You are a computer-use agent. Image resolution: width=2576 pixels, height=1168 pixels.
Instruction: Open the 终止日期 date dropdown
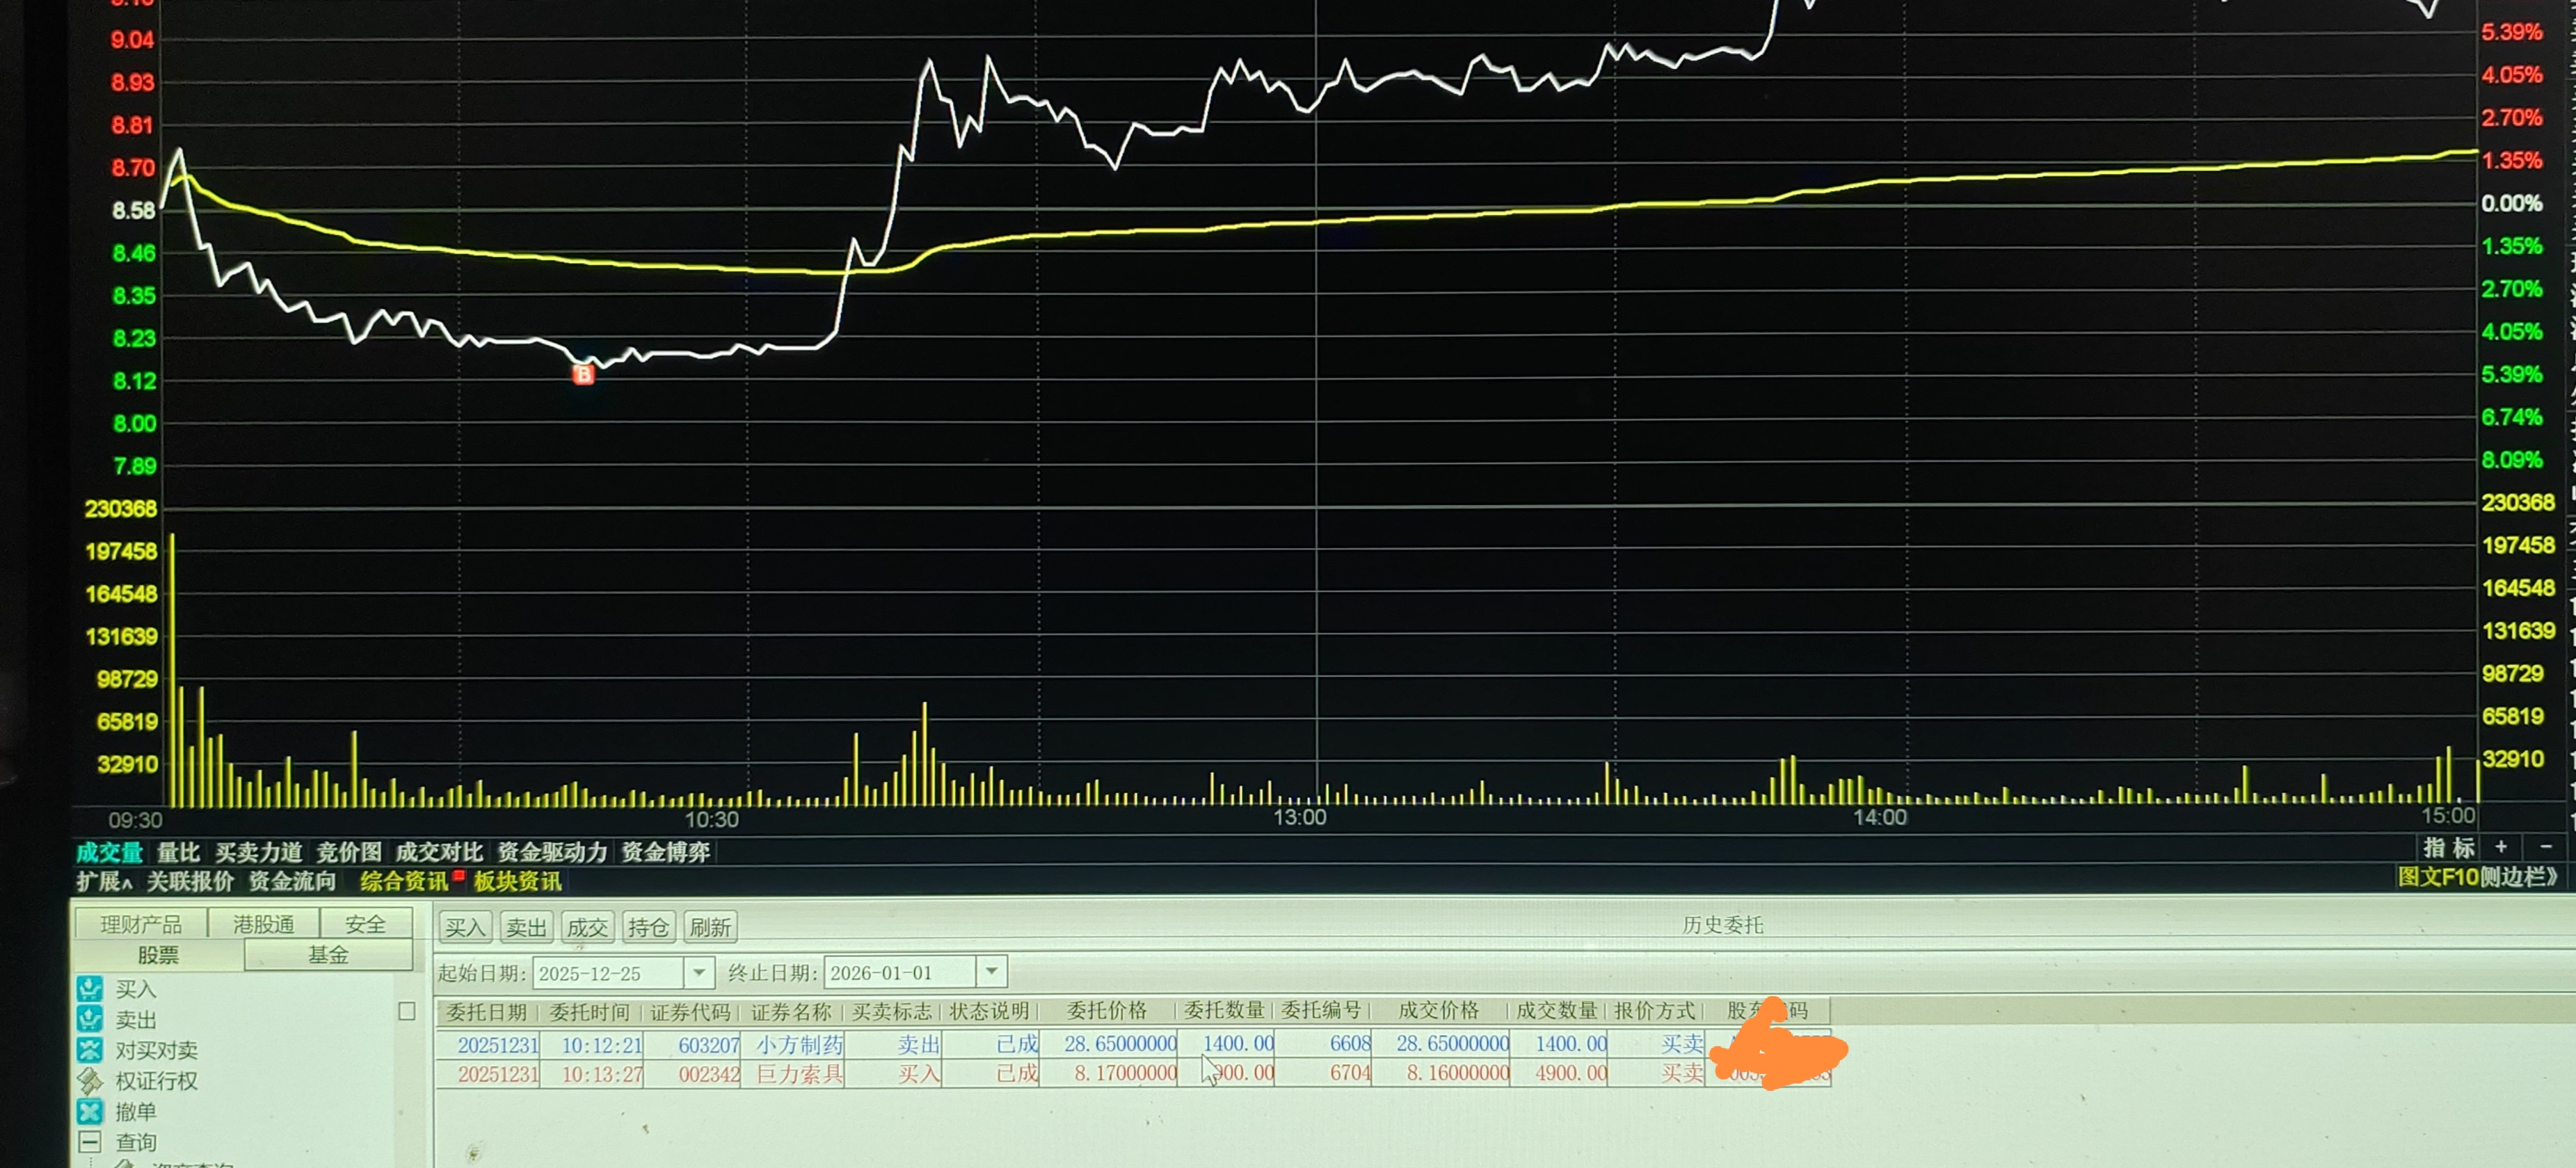click(991, 971)
